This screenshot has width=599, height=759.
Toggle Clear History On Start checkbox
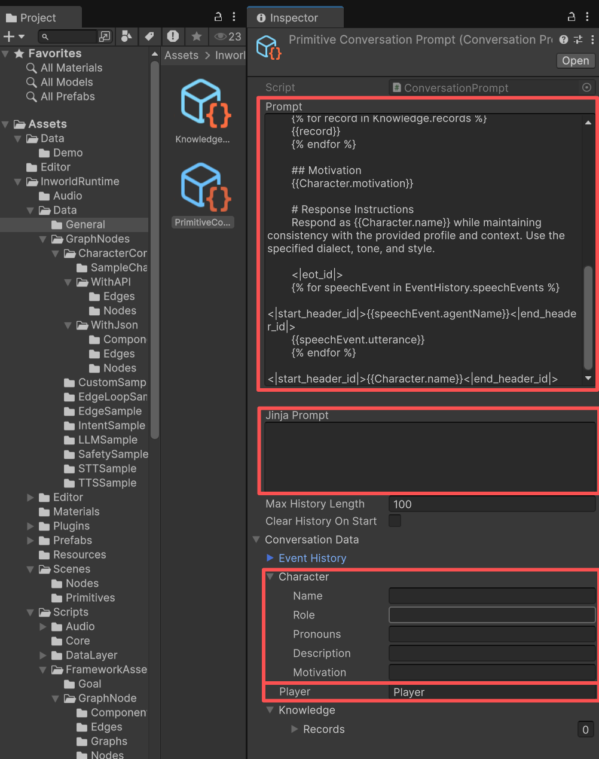[395, 521]
